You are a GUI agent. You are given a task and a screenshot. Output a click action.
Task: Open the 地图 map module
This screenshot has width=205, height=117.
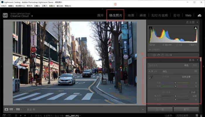click(x=131, y=15)
